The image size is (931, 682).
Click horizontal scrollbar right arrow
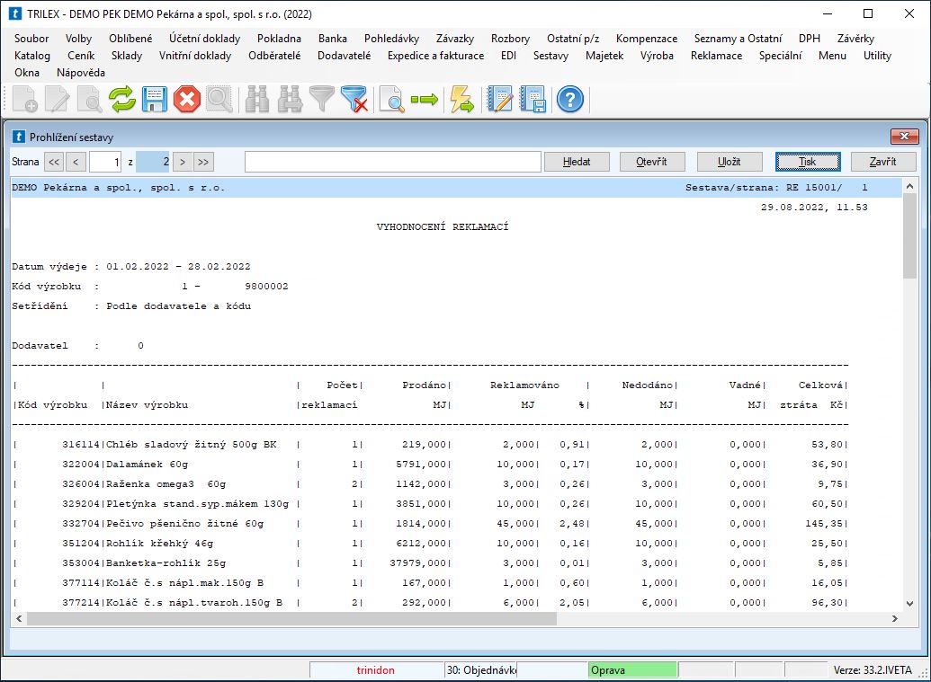(895, 618)
